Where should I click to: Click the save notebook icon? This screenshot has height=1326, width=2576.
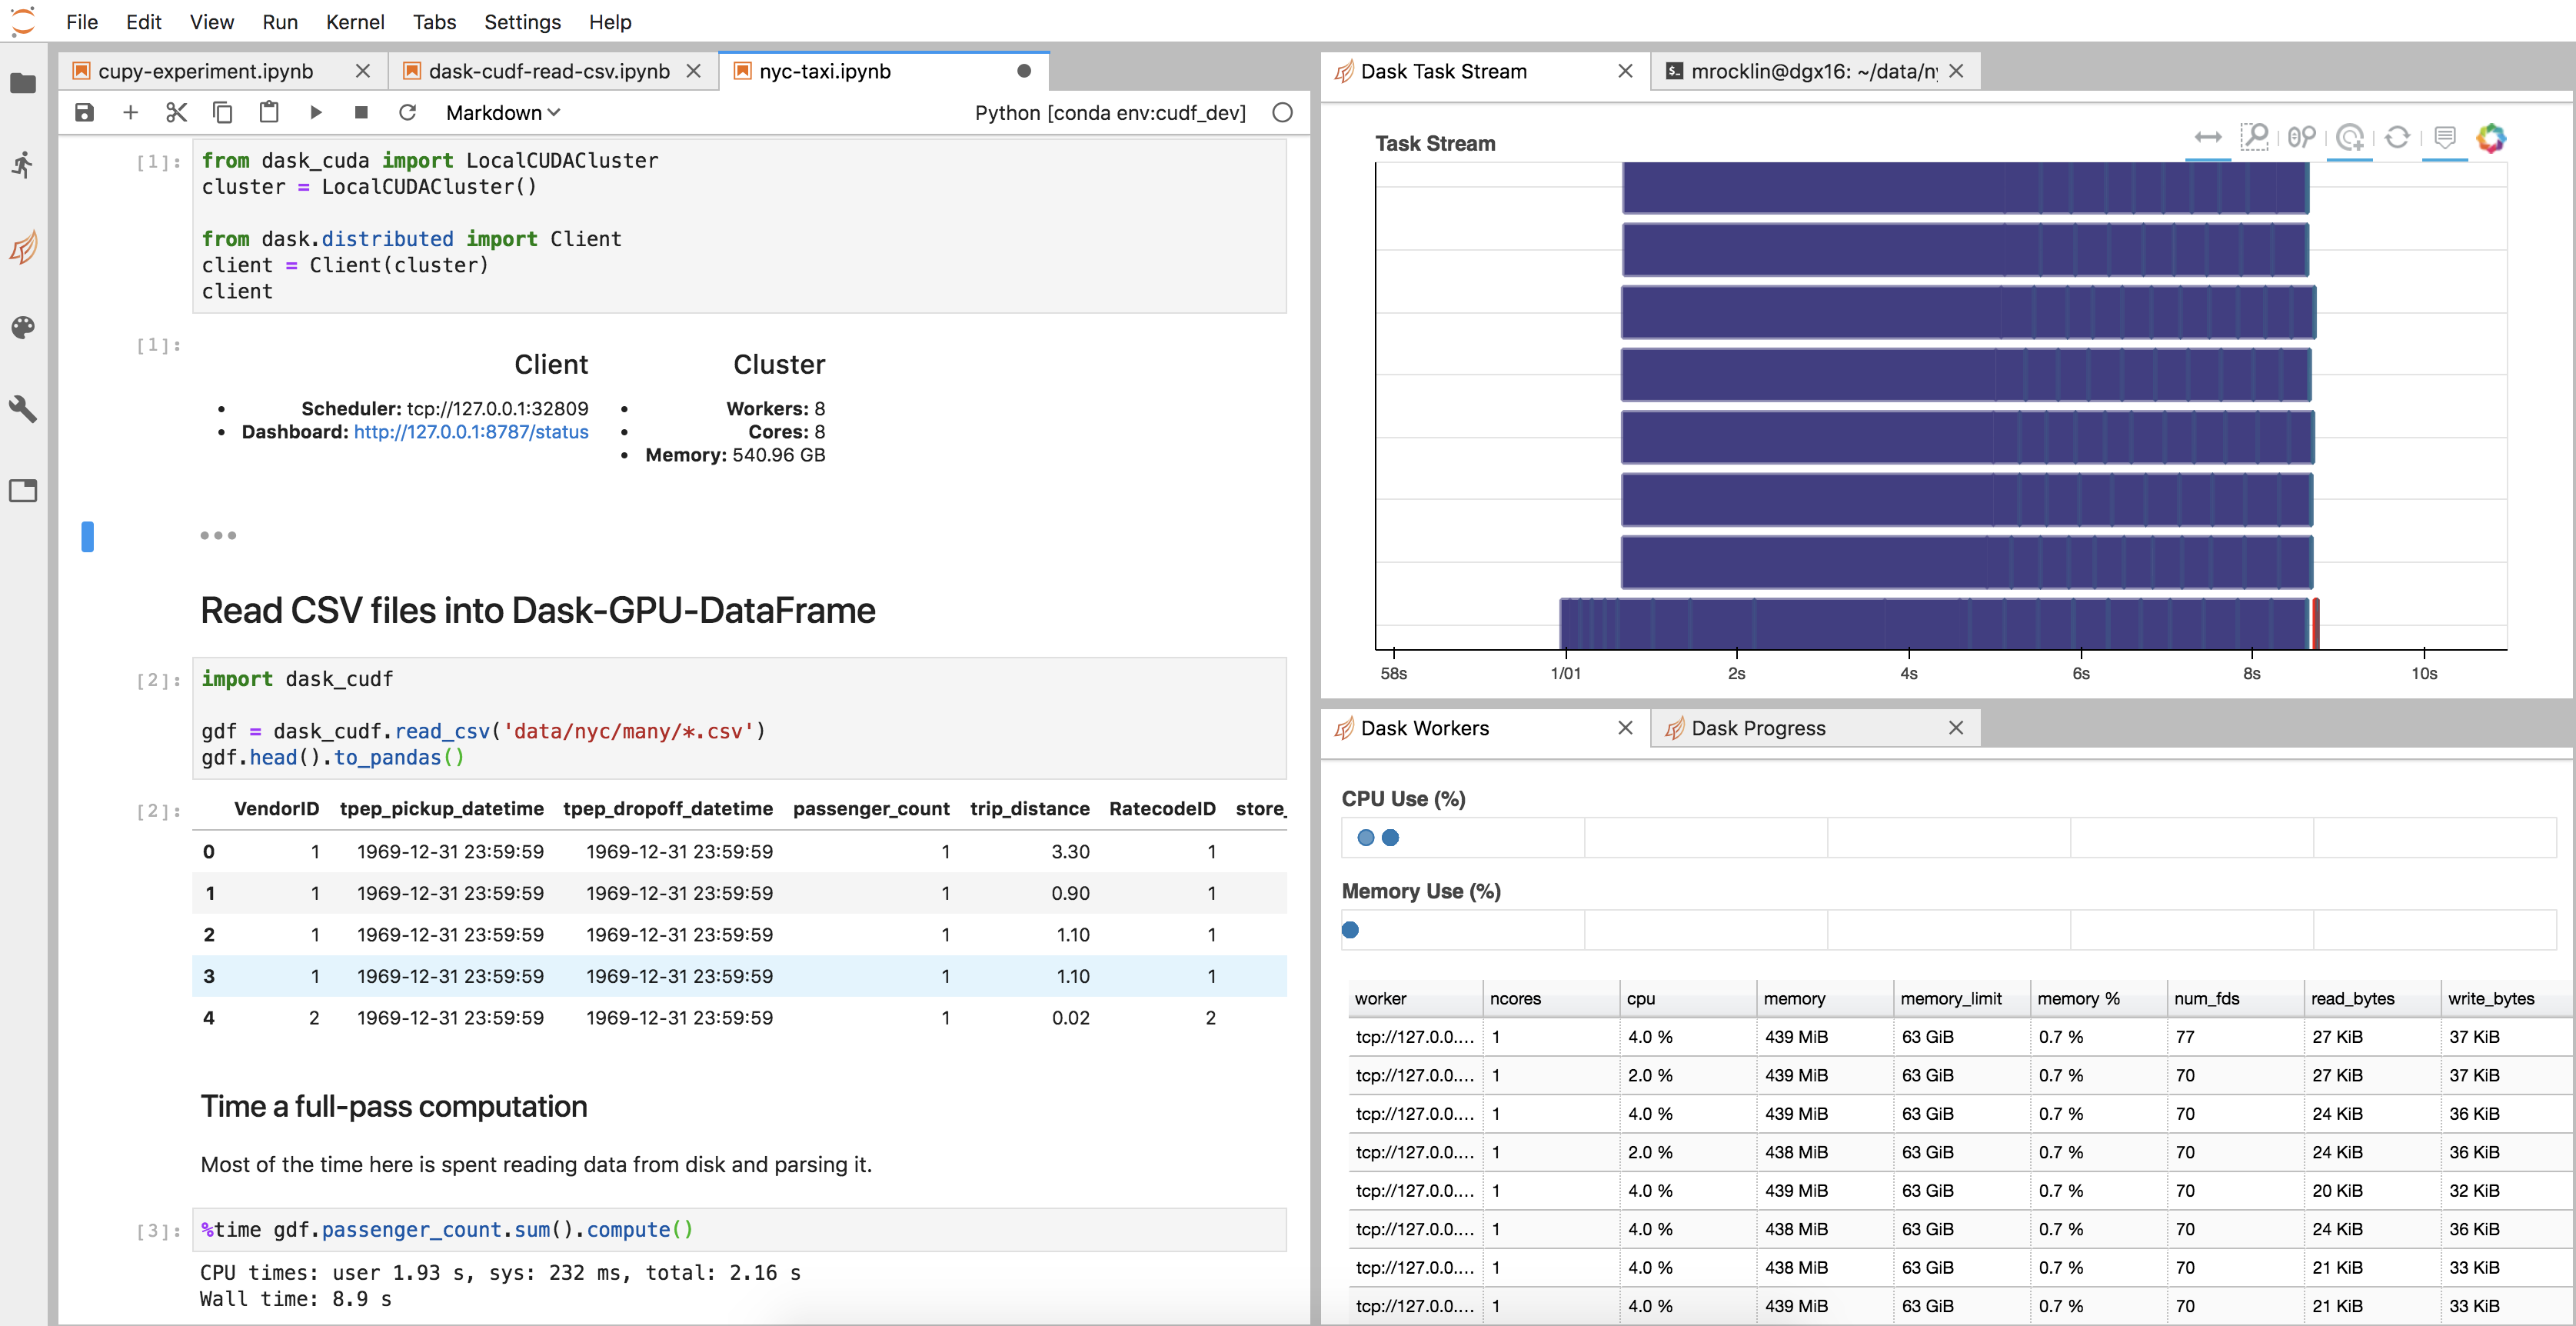(x=84, y=113)
